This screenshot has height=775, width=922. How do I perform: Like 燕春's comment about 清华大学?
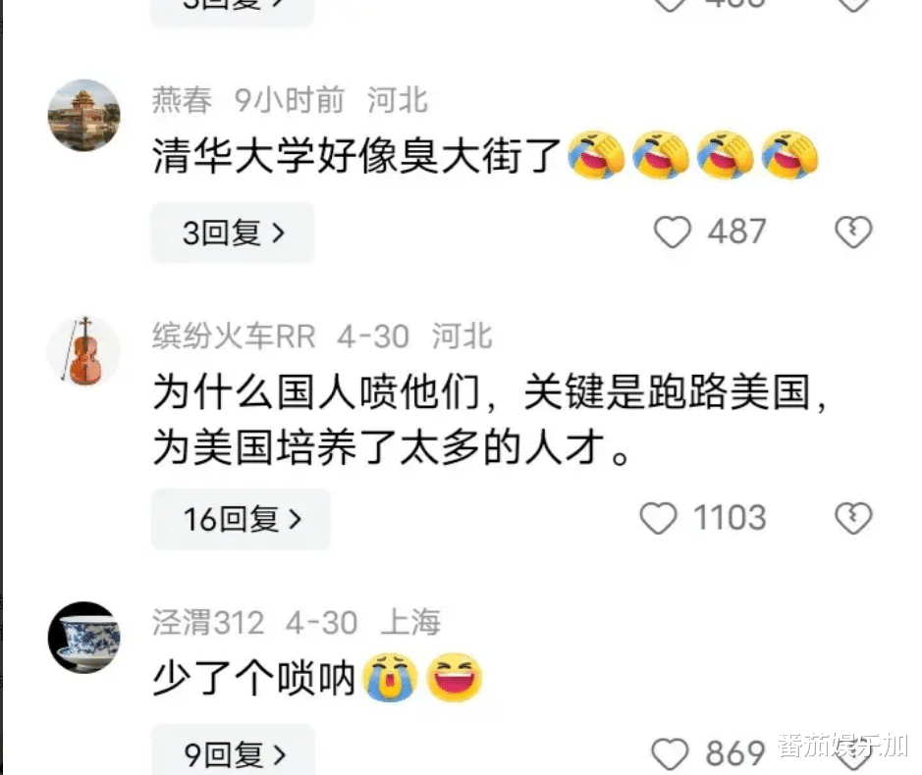672,232
